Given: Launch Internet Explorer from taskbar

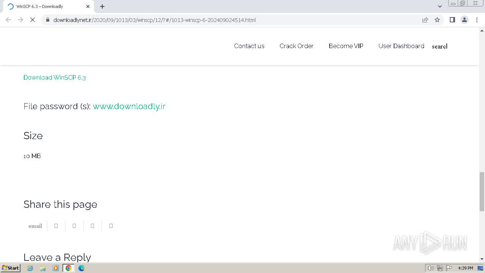Looking at the screenshot, I should 30,268.
